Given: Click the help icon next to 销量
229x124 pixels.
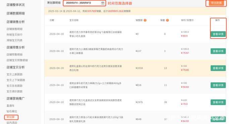Looking at the screenshot, I should click(167, 20).
